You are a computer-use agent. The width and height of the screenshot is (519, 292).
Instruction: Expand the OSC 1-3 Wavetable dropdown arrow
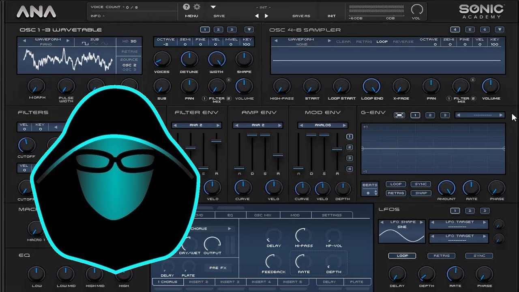click(x=249, y=30)
